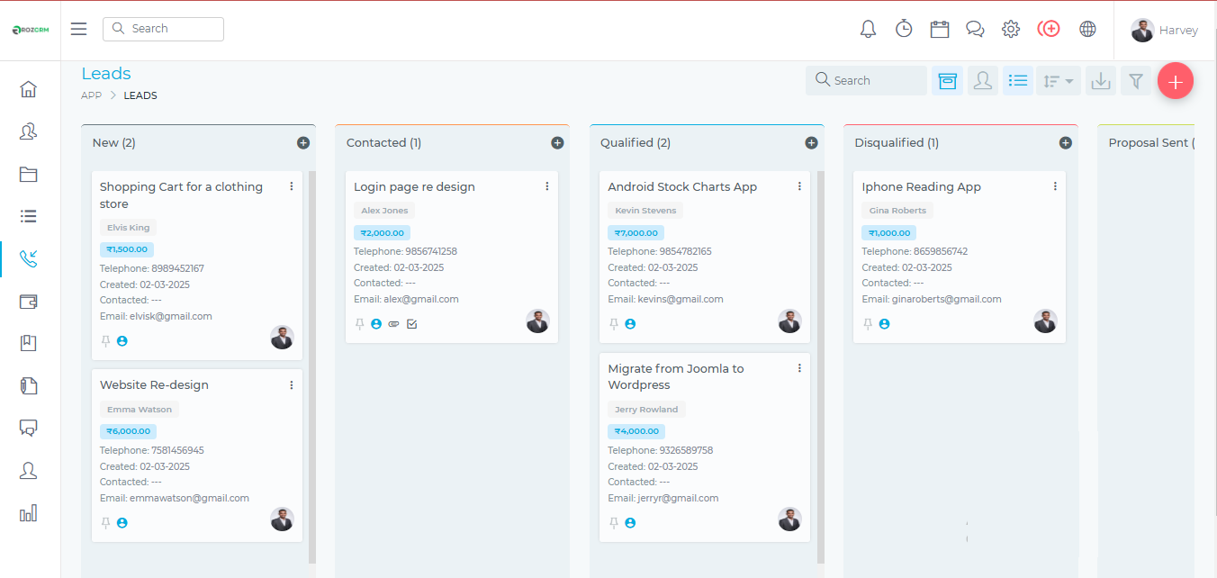Open the chat messages icon in header

975,29
